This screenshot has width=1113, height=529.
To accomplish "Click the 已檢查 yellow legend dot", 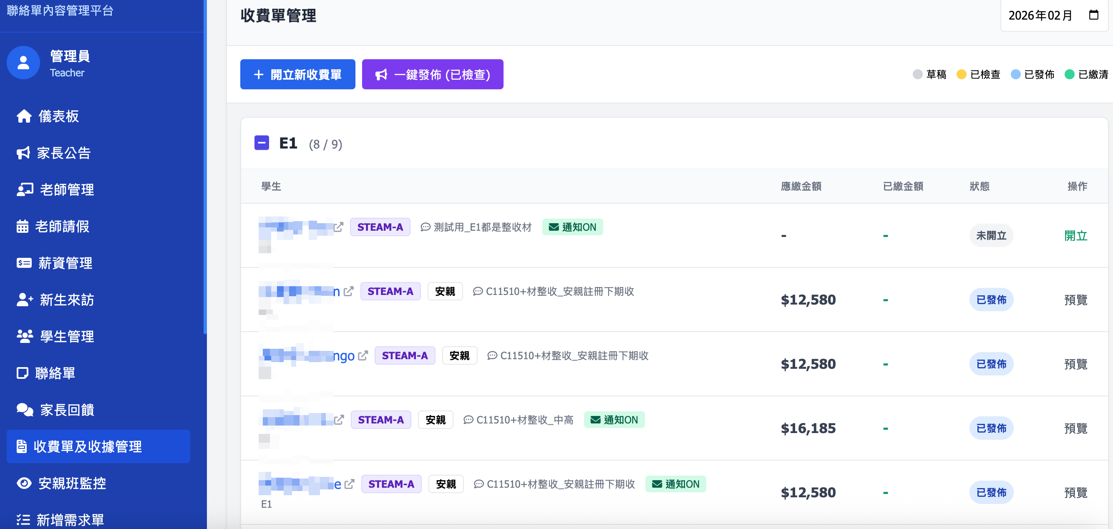I will click(961, 74).
